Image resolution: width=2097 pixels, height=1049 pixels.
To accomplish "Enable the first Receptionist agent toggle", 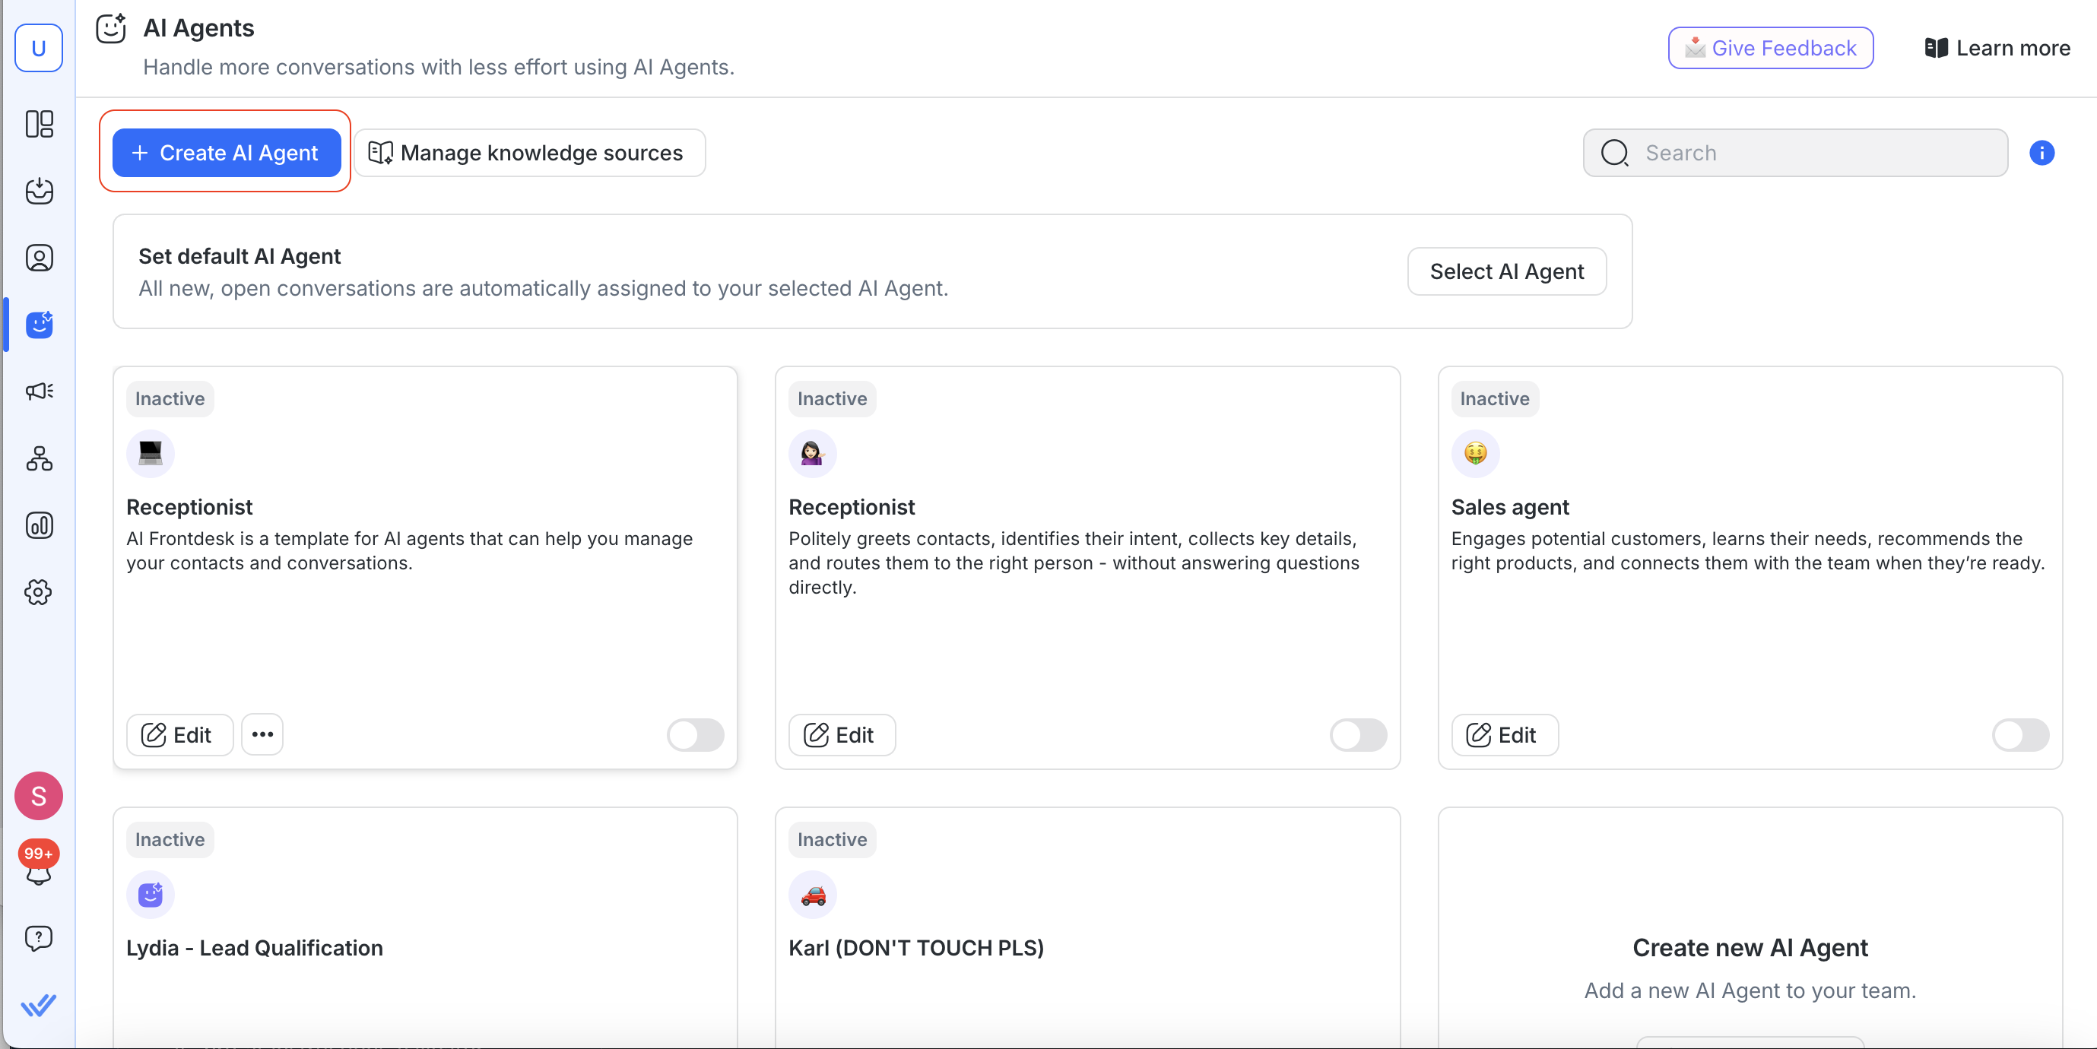I will point(695,734).
